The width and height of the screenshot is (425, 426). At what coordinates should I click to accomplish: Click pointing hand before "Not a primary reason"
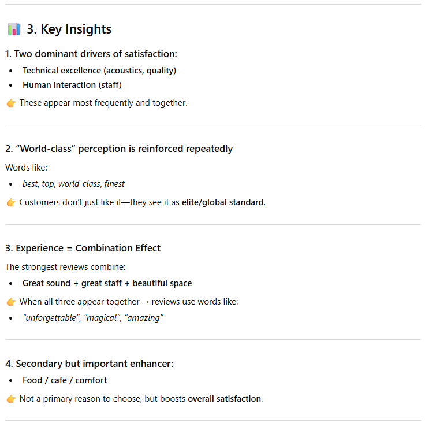11,399
